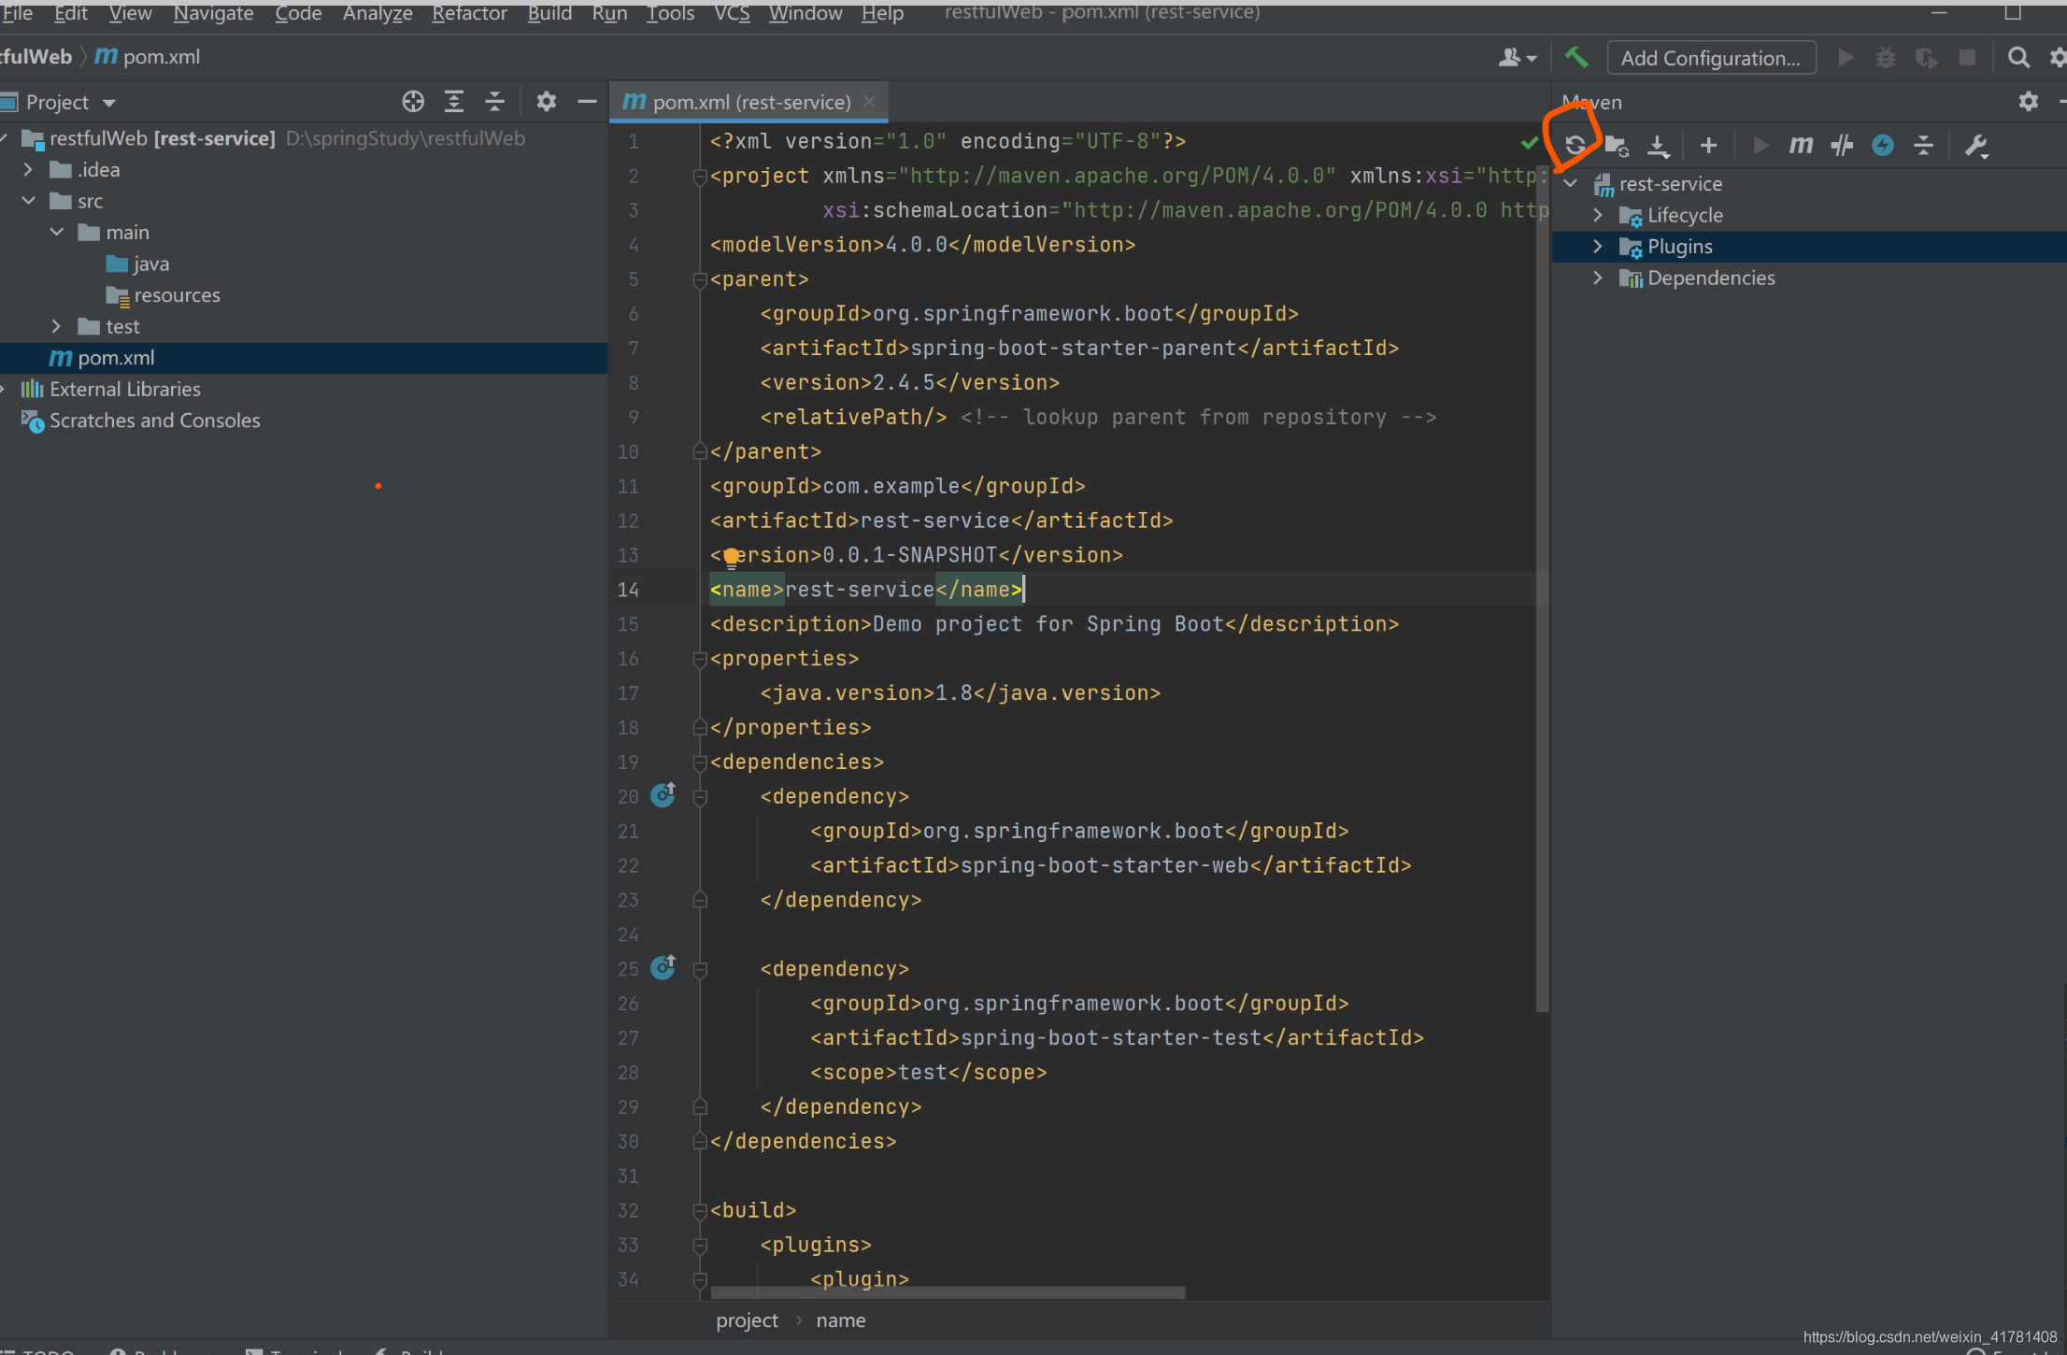Open Maven tool window options gear
2067x1355 pixels.
coord(2028,101)
